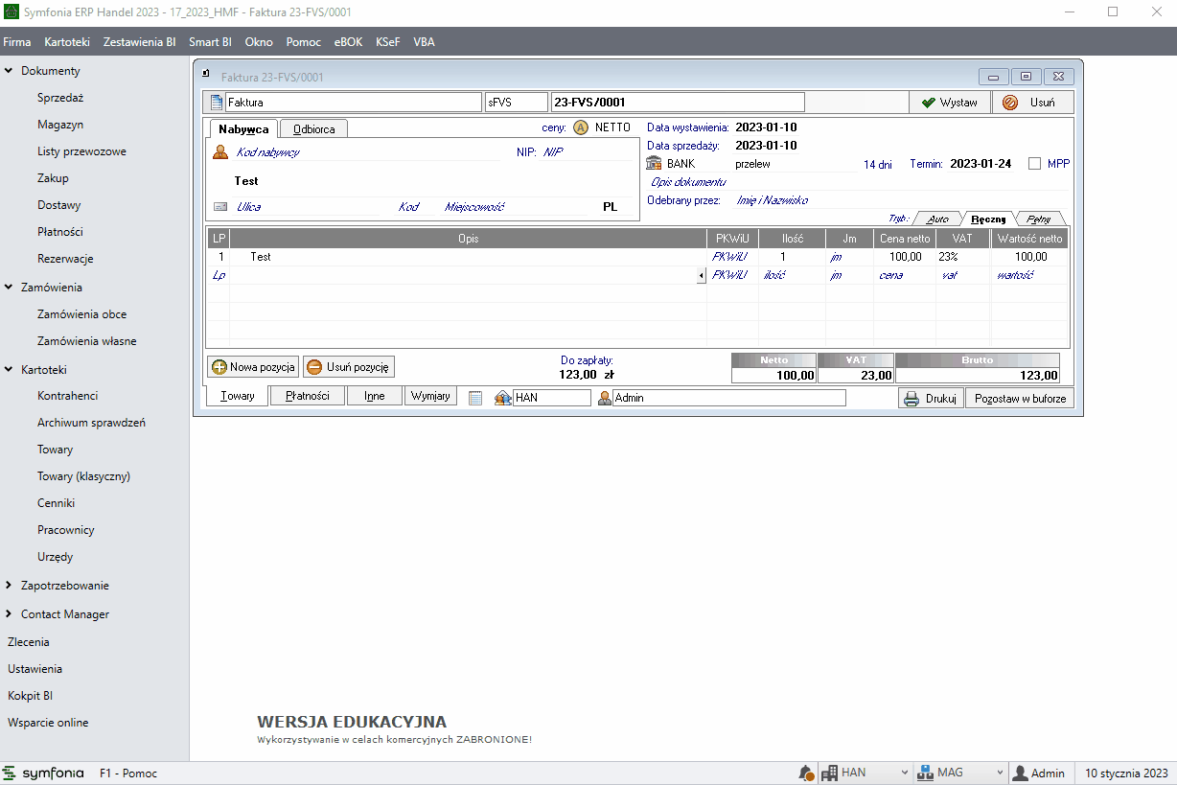Click the invoice number field 23-FVS/0001
This screenshot has height=785, width=1177.
point(678,103)
